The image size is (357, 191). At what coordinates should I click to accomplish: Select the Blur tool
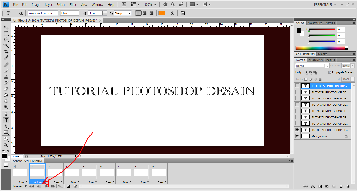click(x=6, y=101)
